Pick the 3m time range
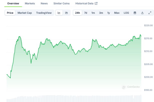 coord(101,13)
